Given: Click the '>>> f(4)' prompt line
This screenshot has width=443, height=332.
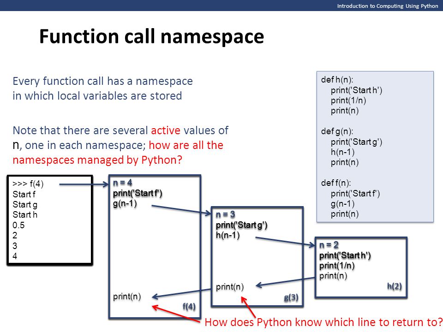Looking at the screenshot, I should pos(28,184).
